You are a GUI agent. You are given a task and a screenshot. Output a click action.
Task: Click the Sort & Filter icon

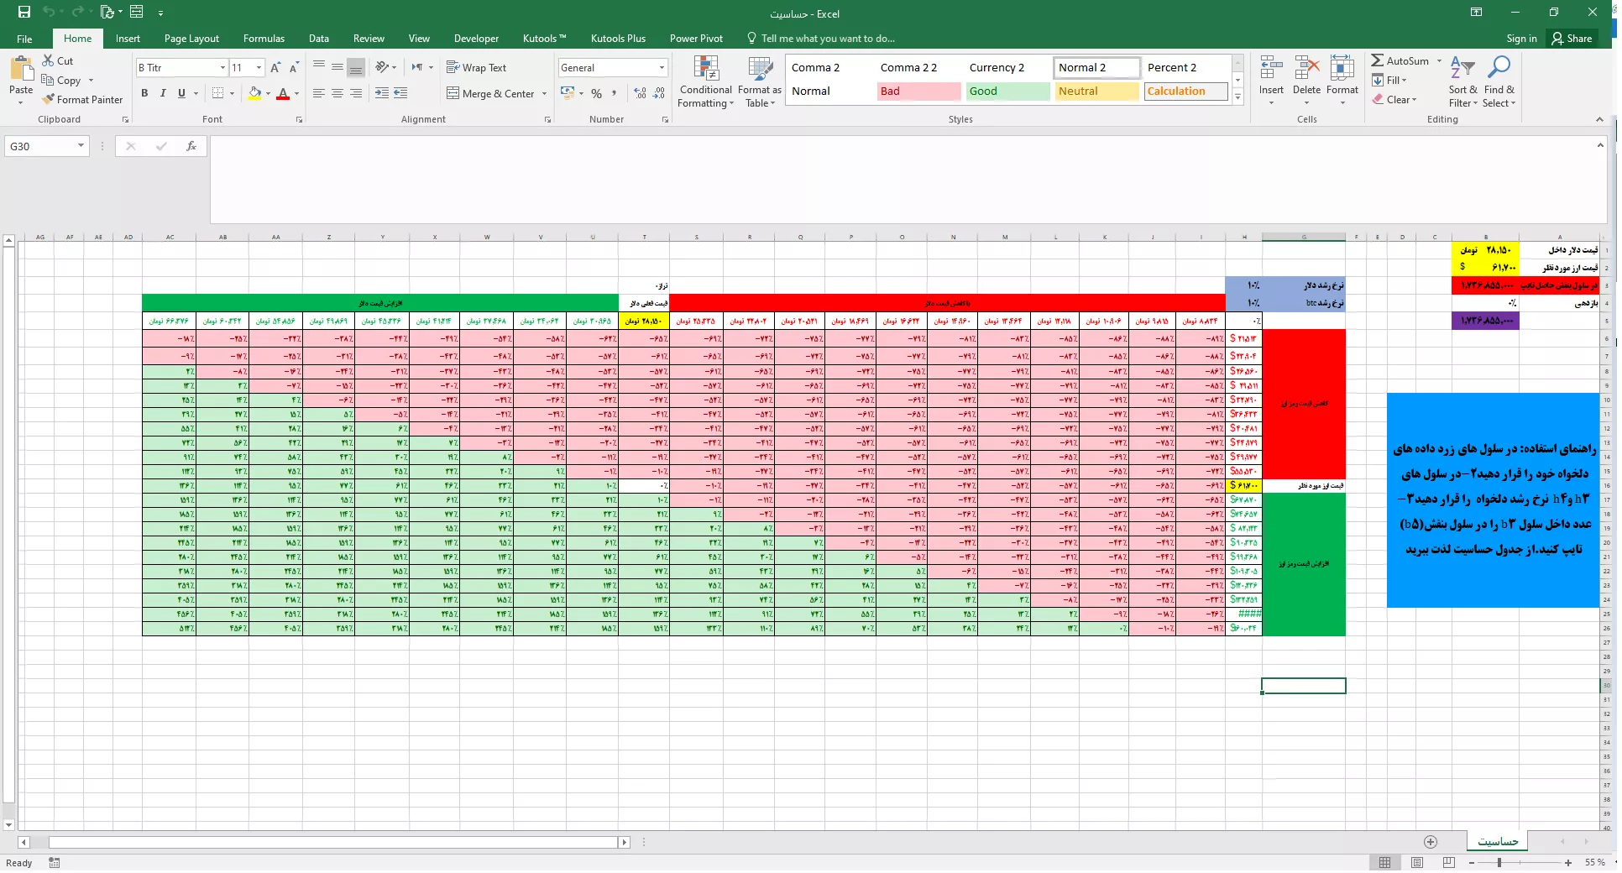tap(1462, 82)
